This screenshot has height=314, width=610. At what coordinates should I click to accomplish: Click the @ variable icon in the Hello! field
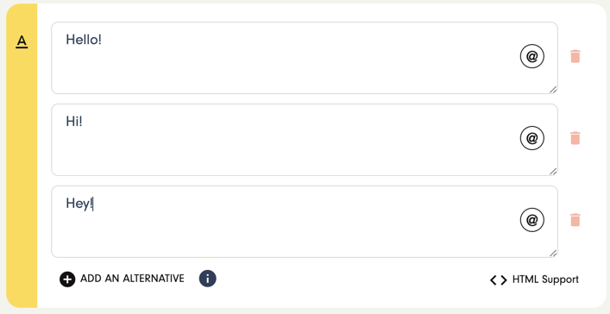[x=531, y=56]
